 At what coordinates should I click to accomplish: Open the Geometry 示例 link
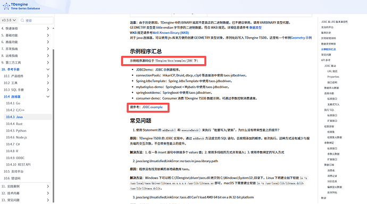pos(302,38)
